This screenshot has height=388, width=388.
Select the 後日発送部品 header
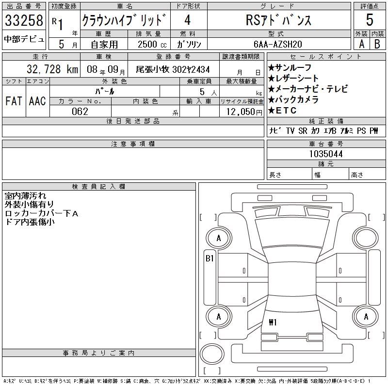(x=133, y=121)
